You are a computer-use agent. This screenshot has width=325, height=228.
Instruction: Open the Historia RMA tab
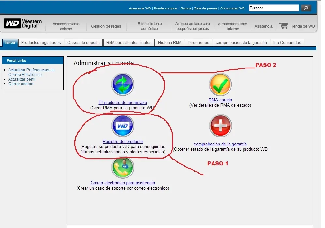click(170, 42)
